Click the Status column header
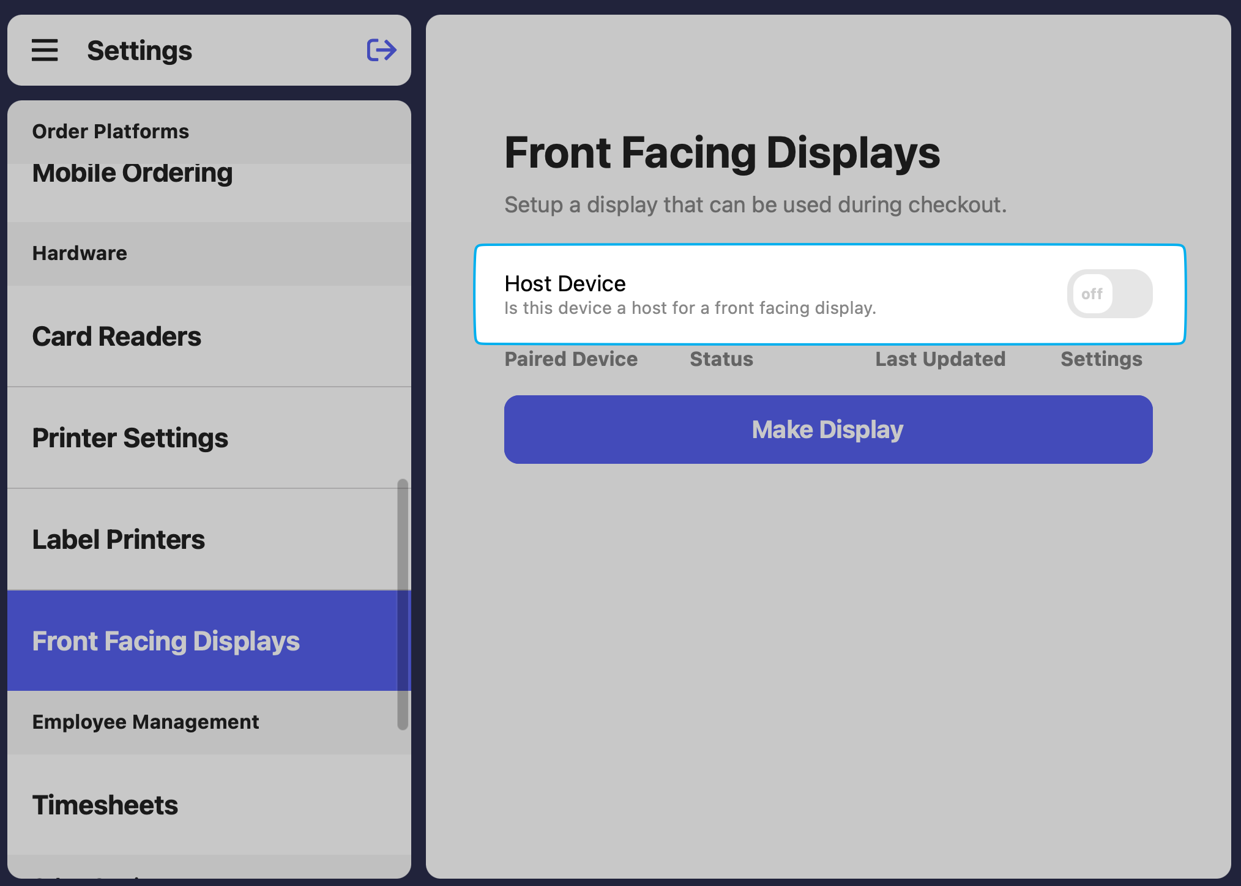1241x886 pixels. [x=721, y=359]
